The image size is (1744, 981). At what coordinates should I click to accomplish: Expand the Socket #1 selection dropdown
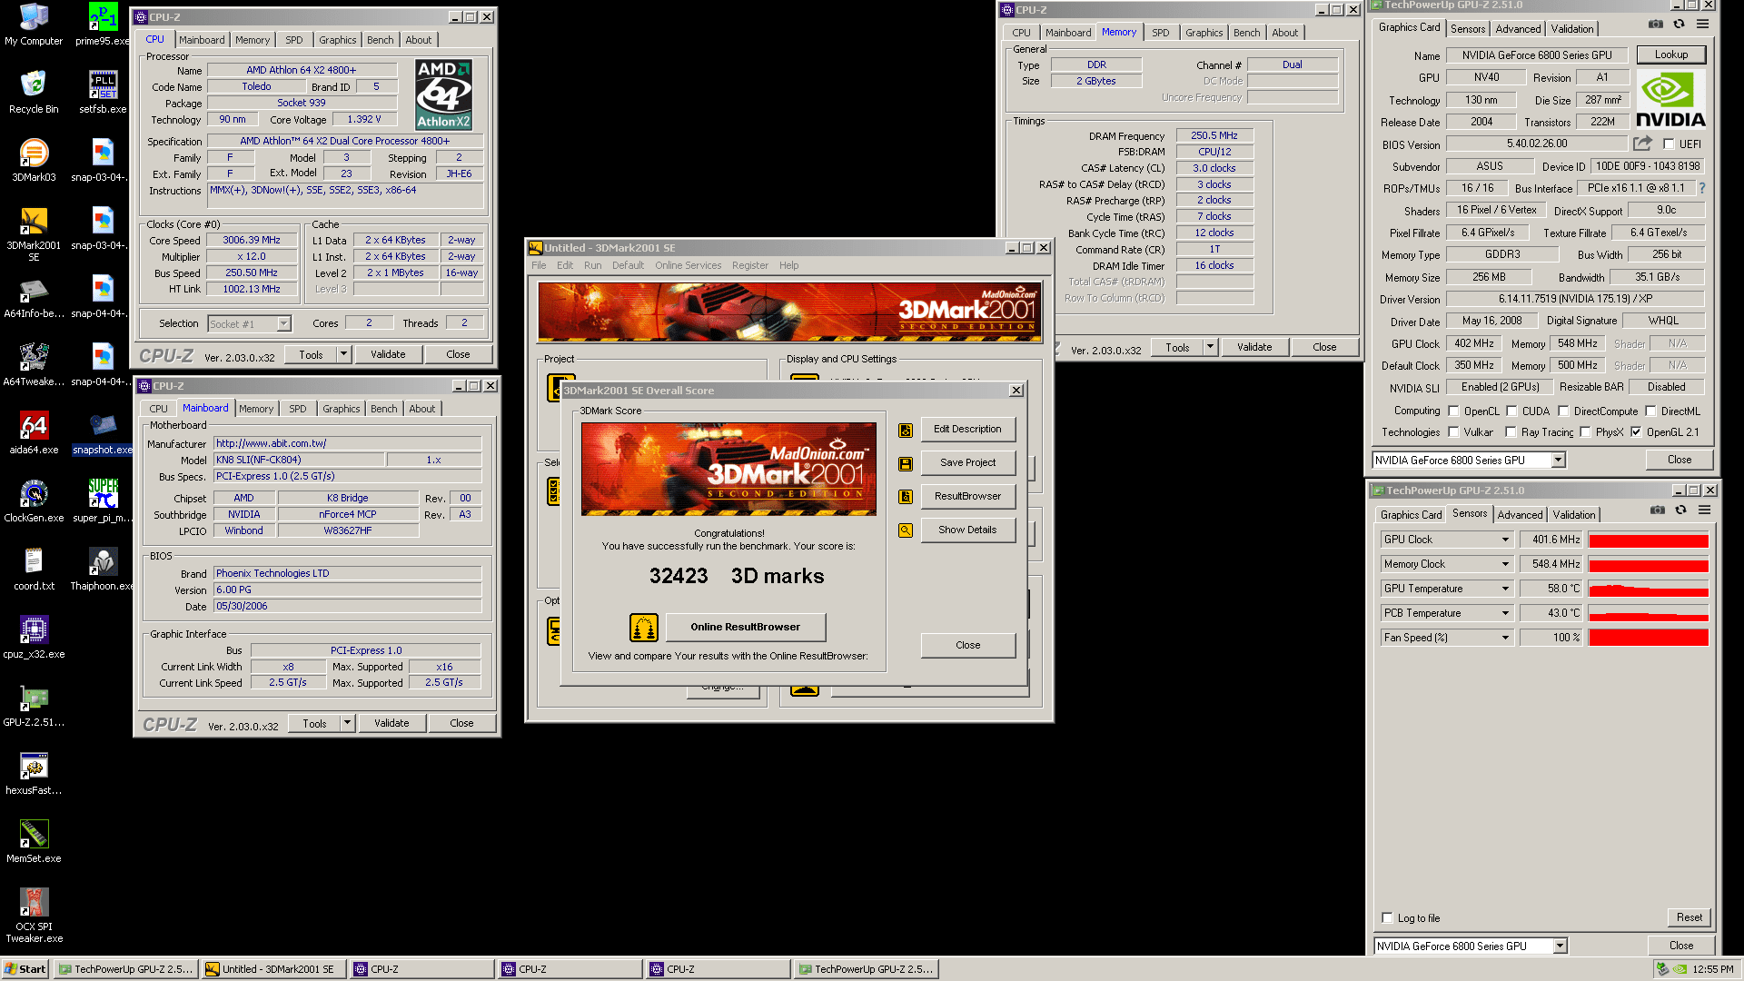283,324
